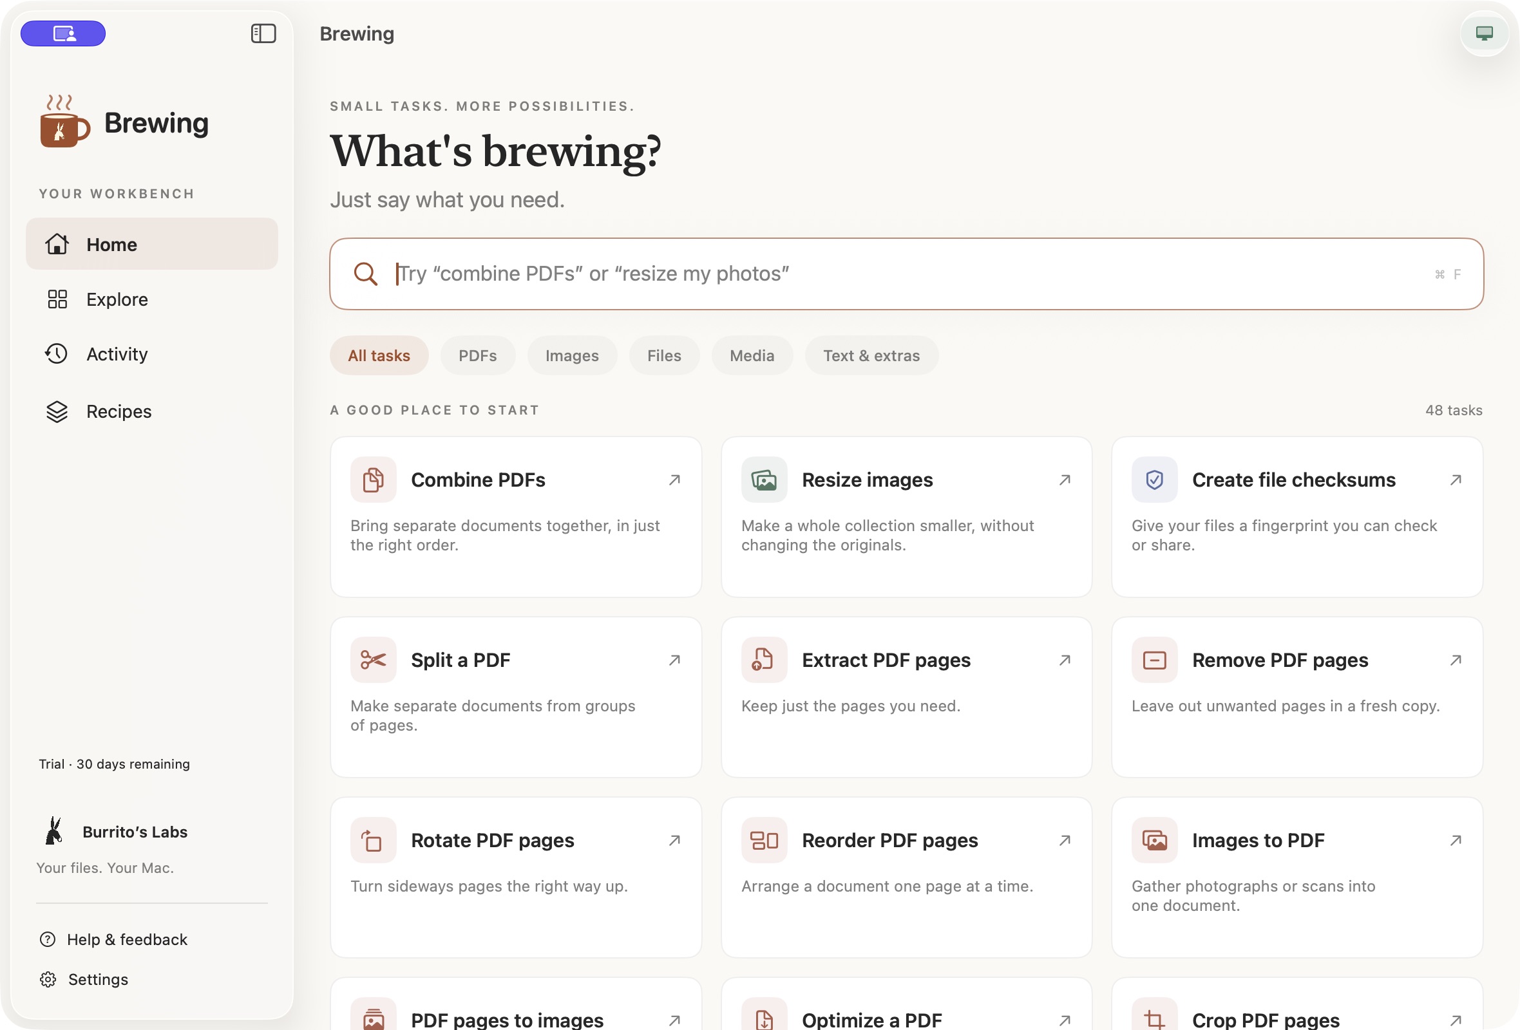Click the Combine PDFs document icon

[x=373, y=480]
